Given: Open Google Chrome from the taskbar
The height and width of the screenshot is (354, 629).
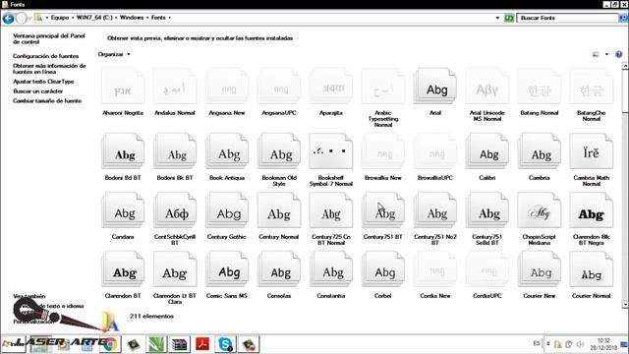Looking at the screenshot, I should point(110,344).
